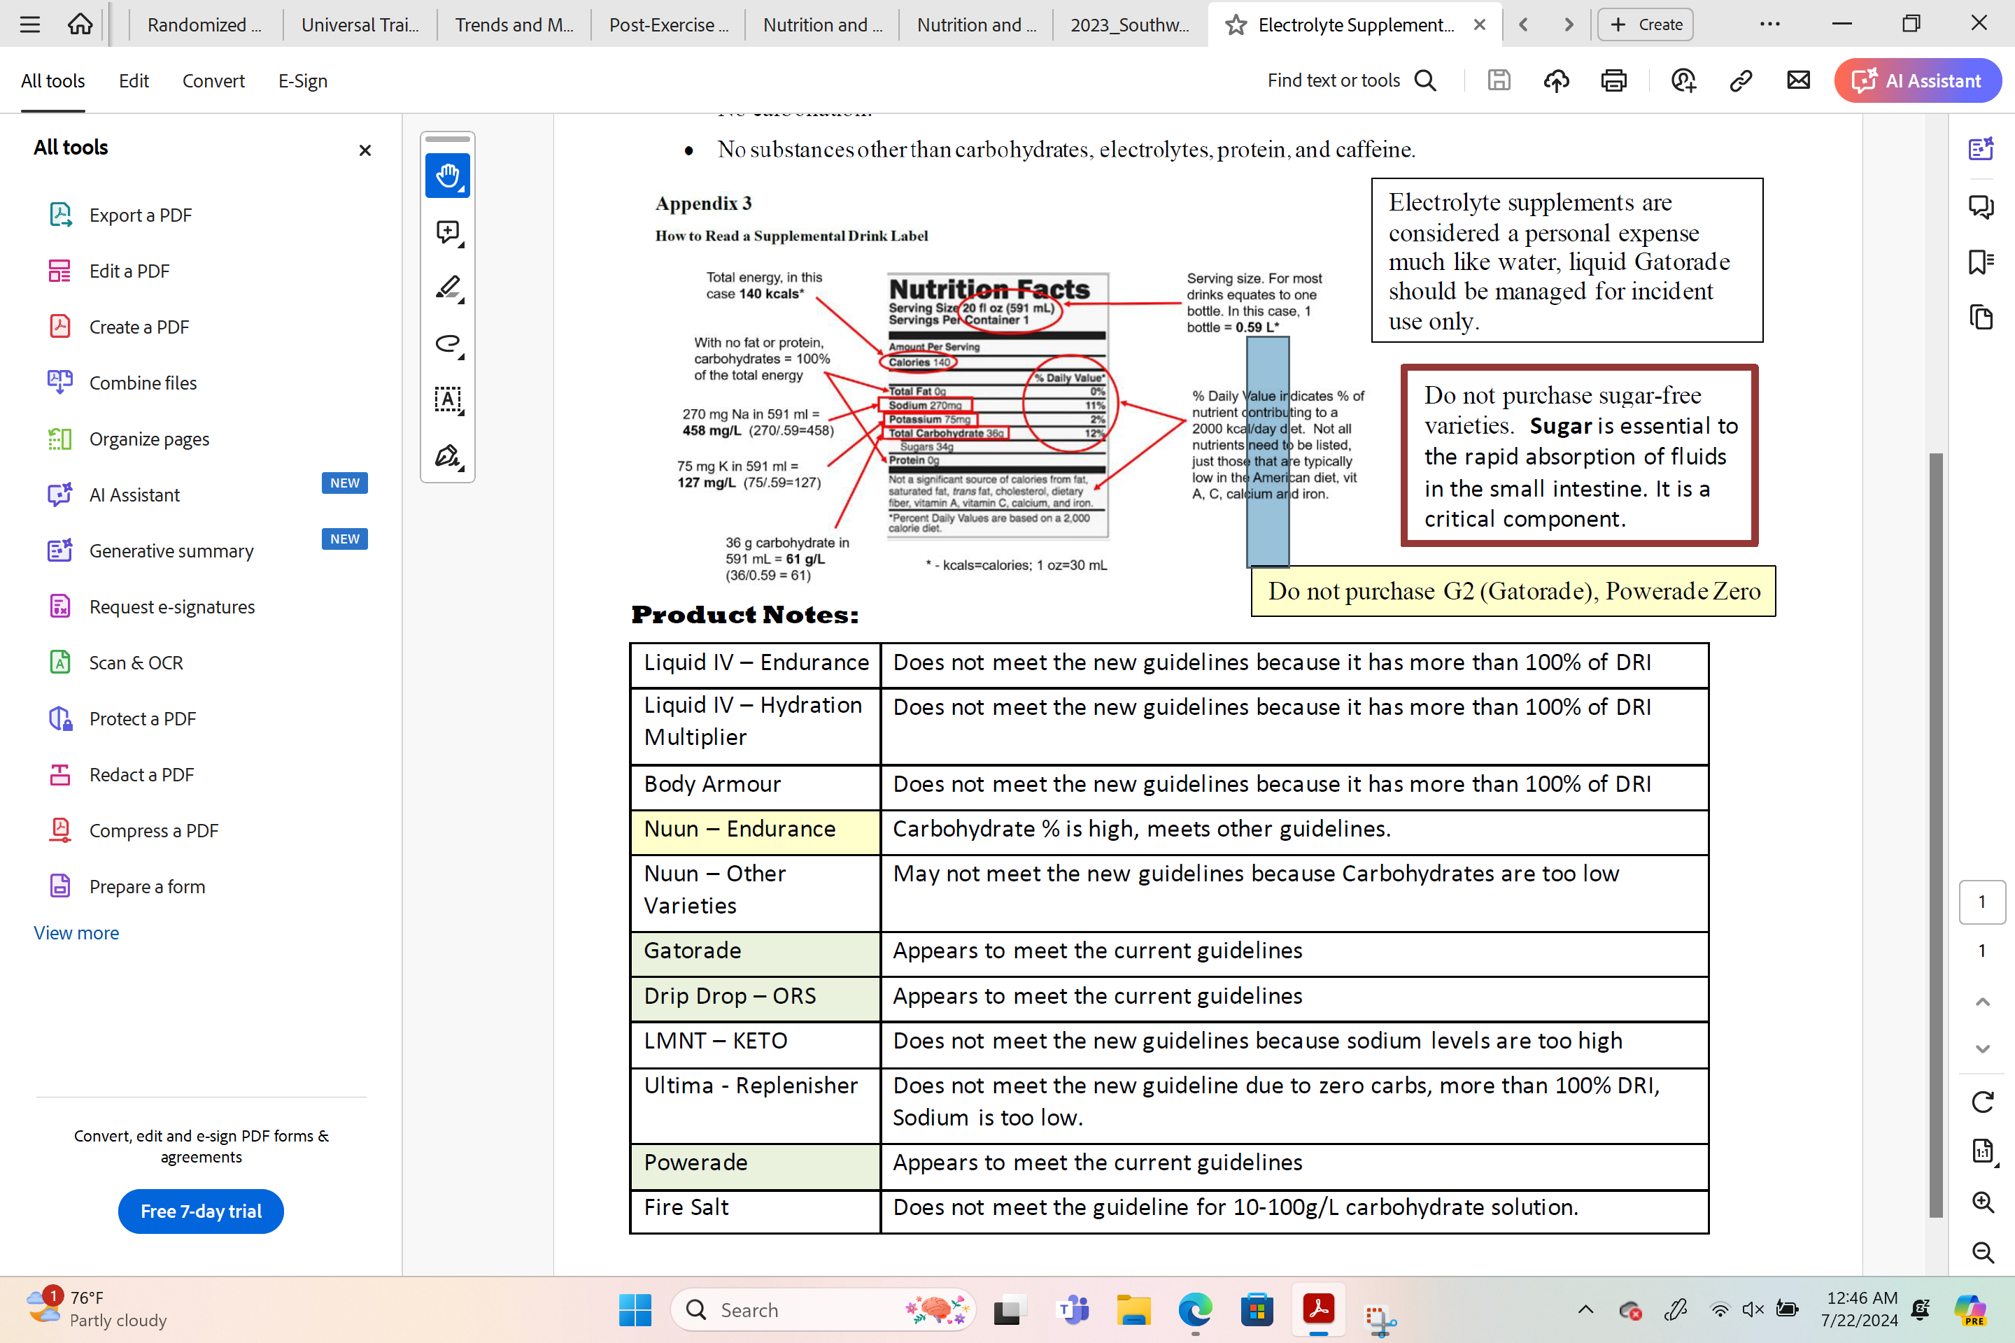The image size is (2015, 1343).
Task: Open the Bookmarks panel icon
Action: [x=1981, y=262]
